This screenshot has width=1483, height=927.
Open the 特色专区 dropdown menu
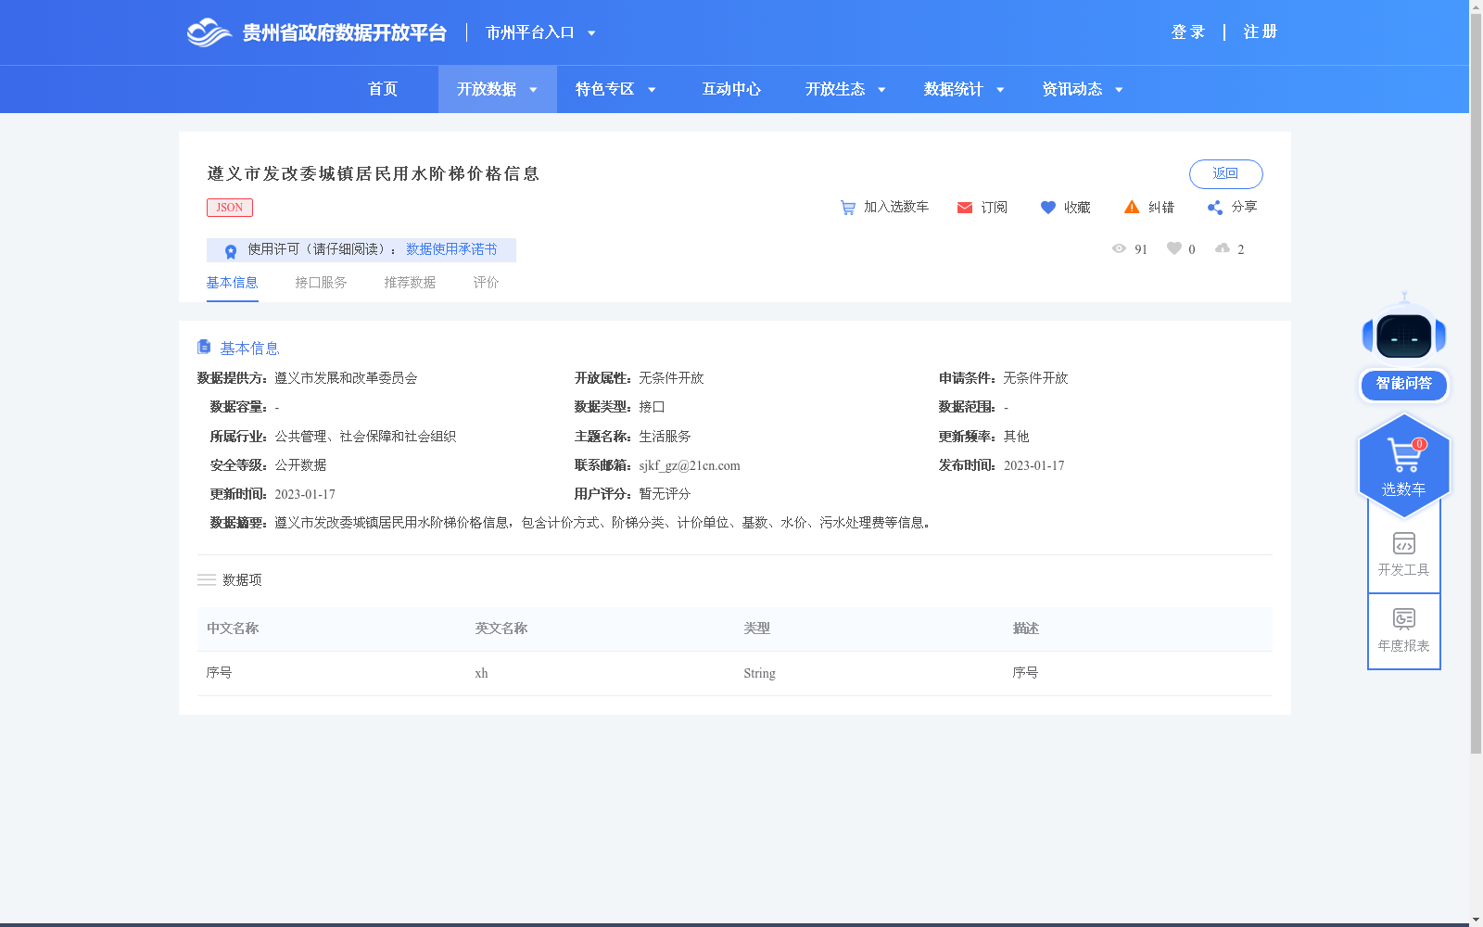click(x=614, y=89)
